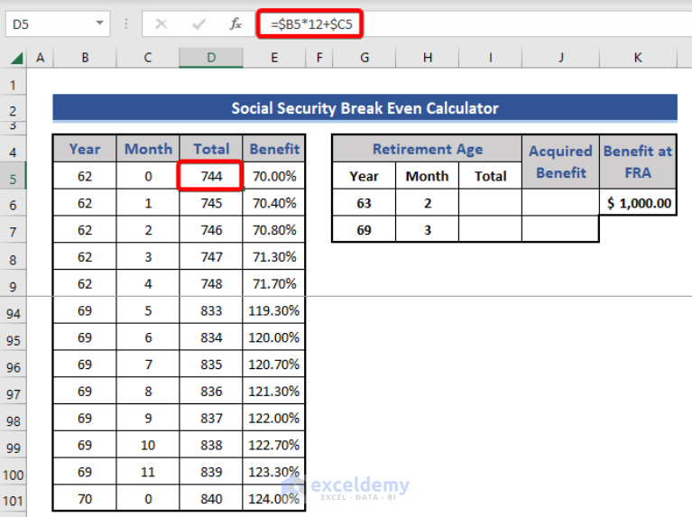
Task: Click the Total header in cell D4
Action: pos(211,149)
